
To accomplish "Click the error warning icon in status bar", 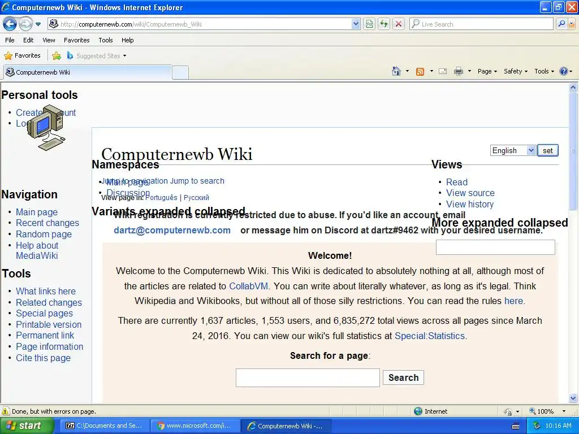I will click(6, 411).
